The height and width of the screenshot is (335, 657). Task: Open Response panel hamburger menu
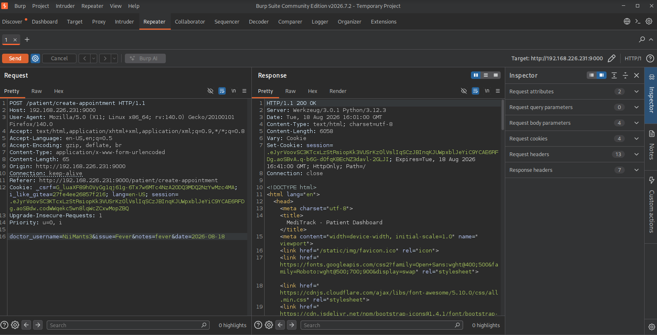[498, 91]
